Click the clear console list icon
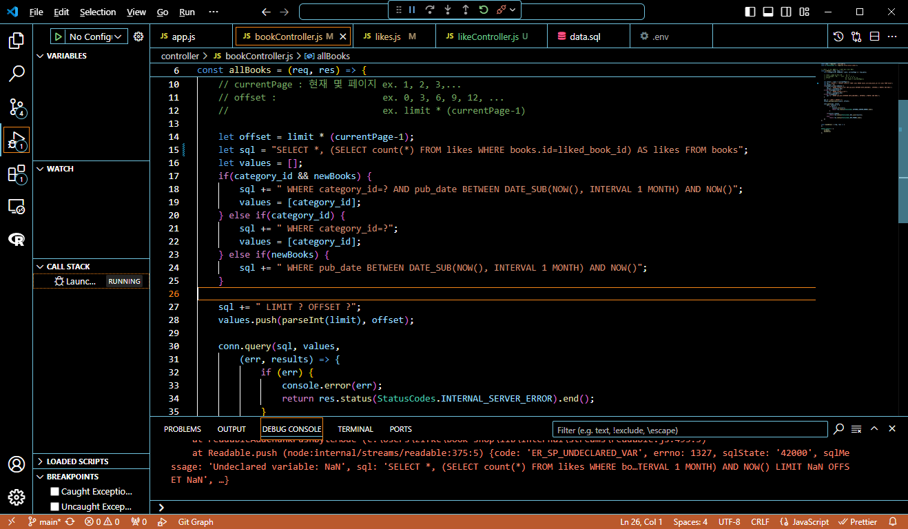The image size is (908, 529). click(856, 429)
